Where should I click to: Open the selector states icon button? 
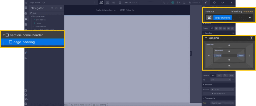pyautogui.click(x=209, y=18)
